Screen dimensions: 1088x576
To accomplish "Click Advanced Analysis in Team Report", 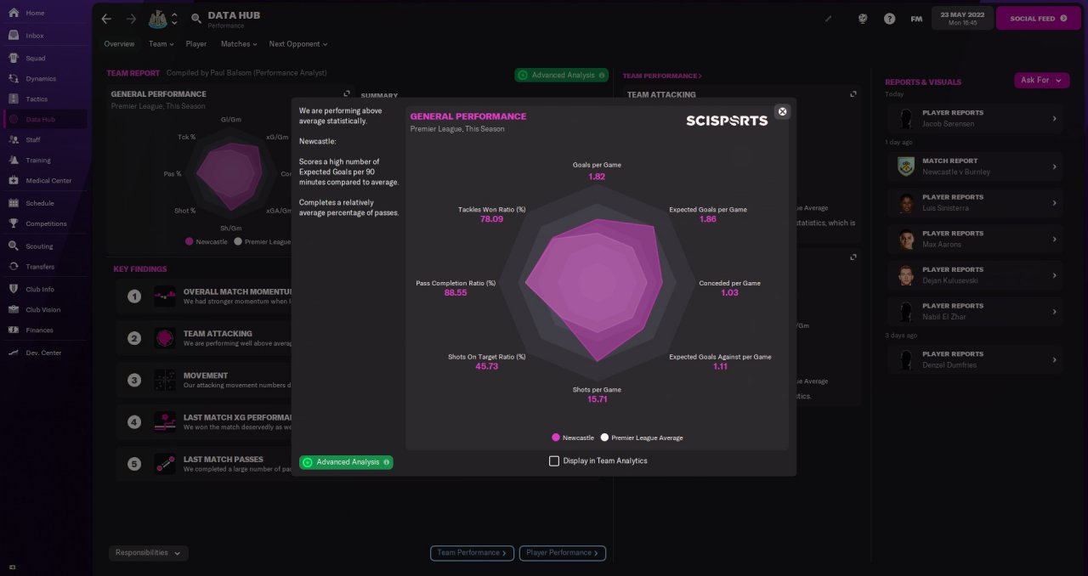I will tap(562, 75).
